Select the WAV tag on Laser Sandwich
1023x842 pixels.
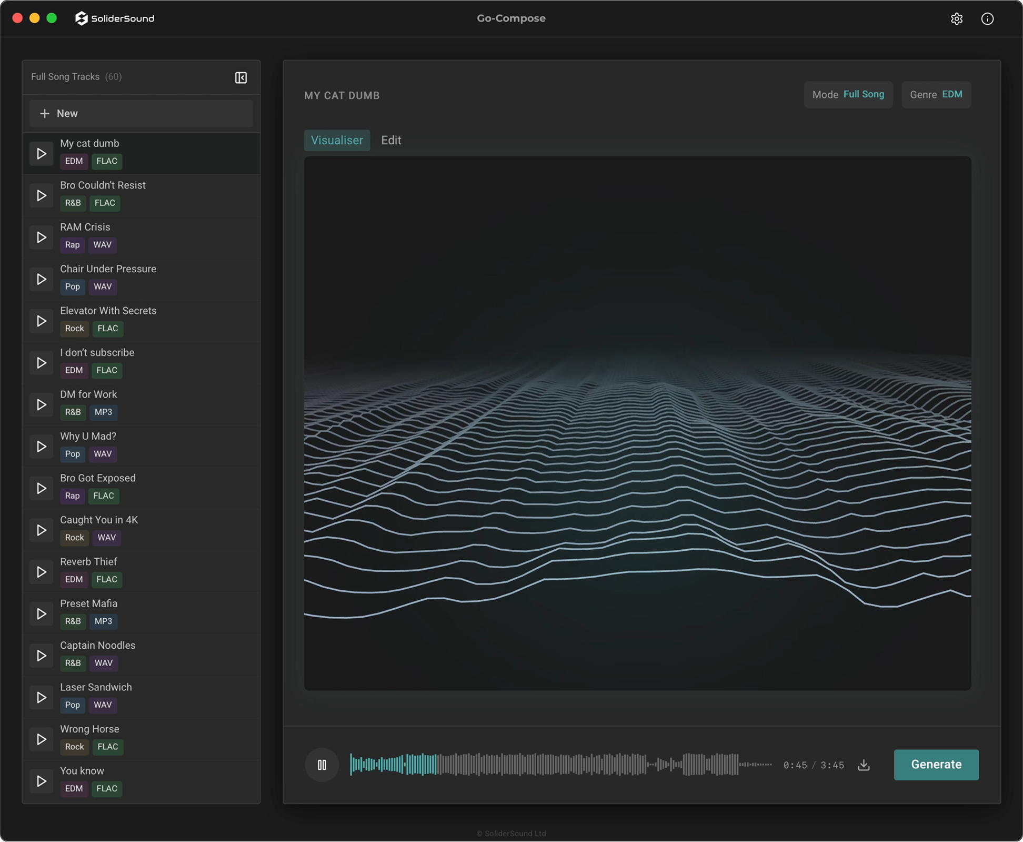(x=103, y=705)
